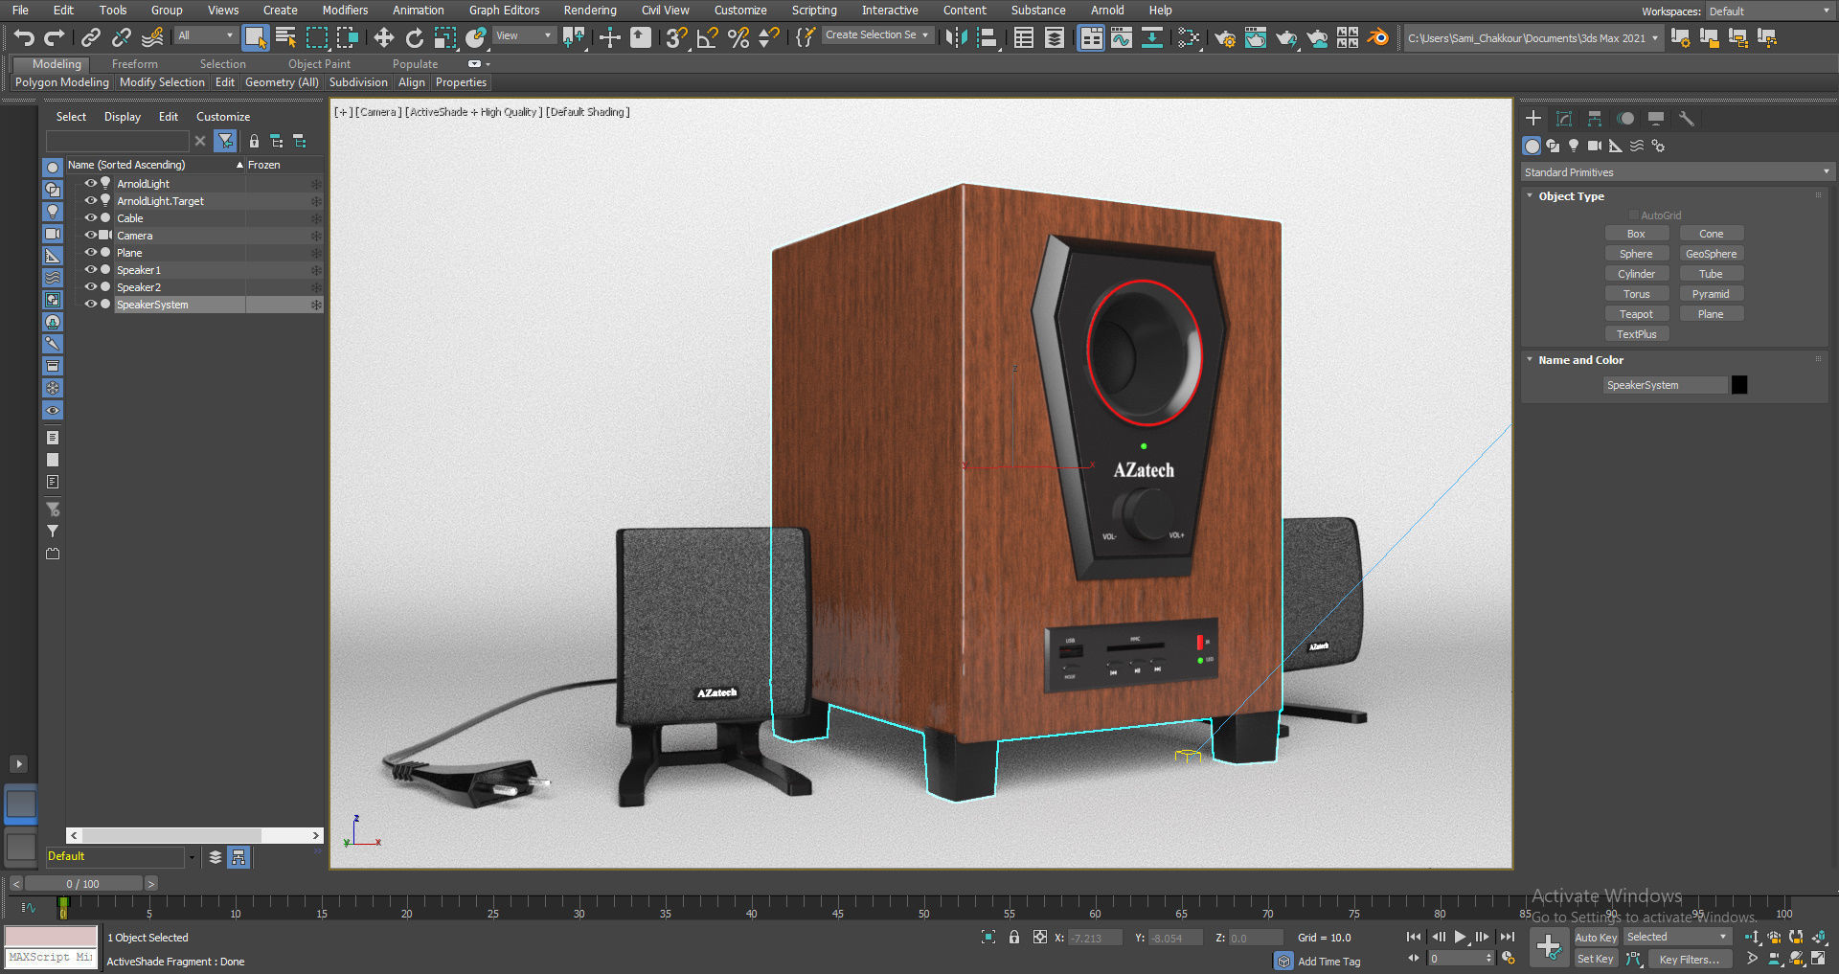Switch to the Freeform ribbon tab
This screenshot has height=974, width=1839.
point(134,64)
